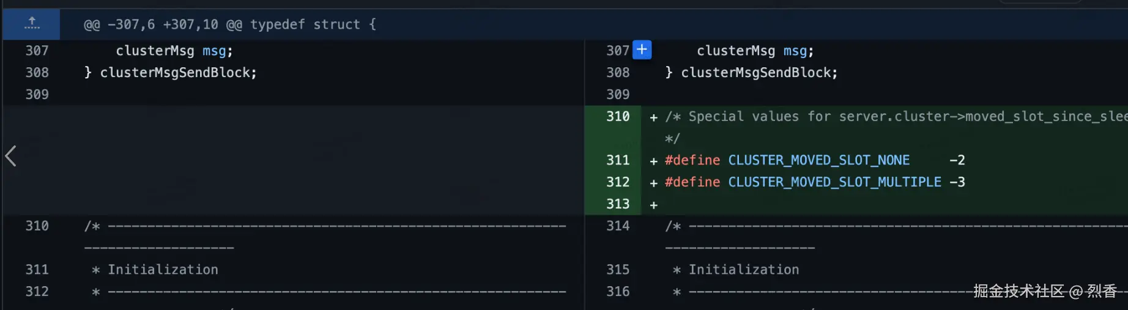The height and width of the screenshot is (310, 1128).
Task: Click line number 308 in the left pane
Action: (37, 73)
